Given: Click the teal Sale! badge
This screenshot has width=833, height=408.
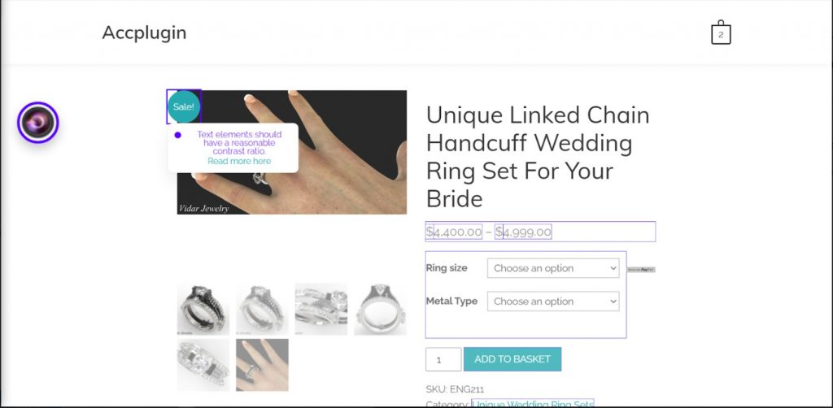Looking at the screenshot, I should pos(184,106).
